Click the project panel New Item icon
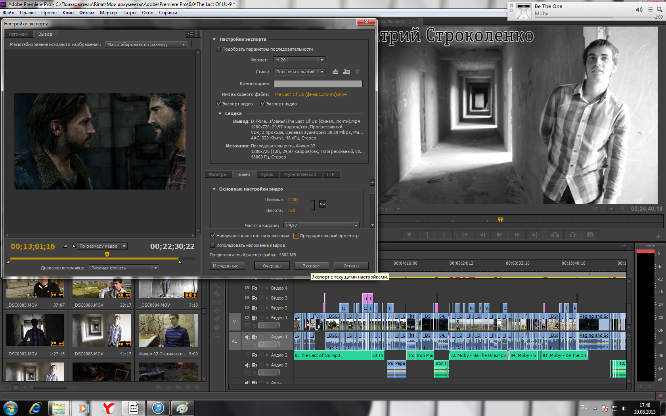Viewport: 666px width, 416px height. [x=188, y=387]
